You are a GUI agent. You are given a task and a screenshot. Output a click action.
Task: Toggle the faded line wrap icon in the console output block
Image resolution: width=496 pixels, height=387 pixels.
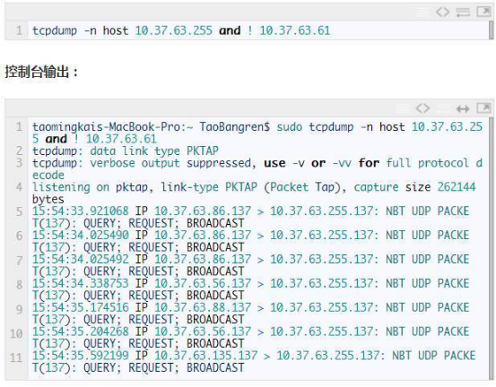pyautogui.click(x=443, y=108)
